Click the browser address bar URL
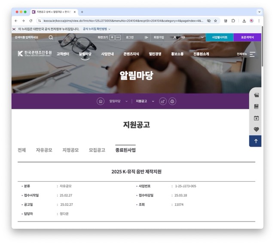 (x=123, y=21)
